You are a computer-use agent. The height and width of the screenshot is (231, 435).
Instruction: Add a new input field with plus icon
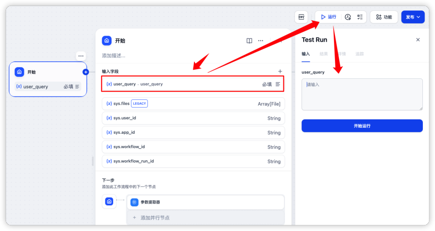point(280,71)
